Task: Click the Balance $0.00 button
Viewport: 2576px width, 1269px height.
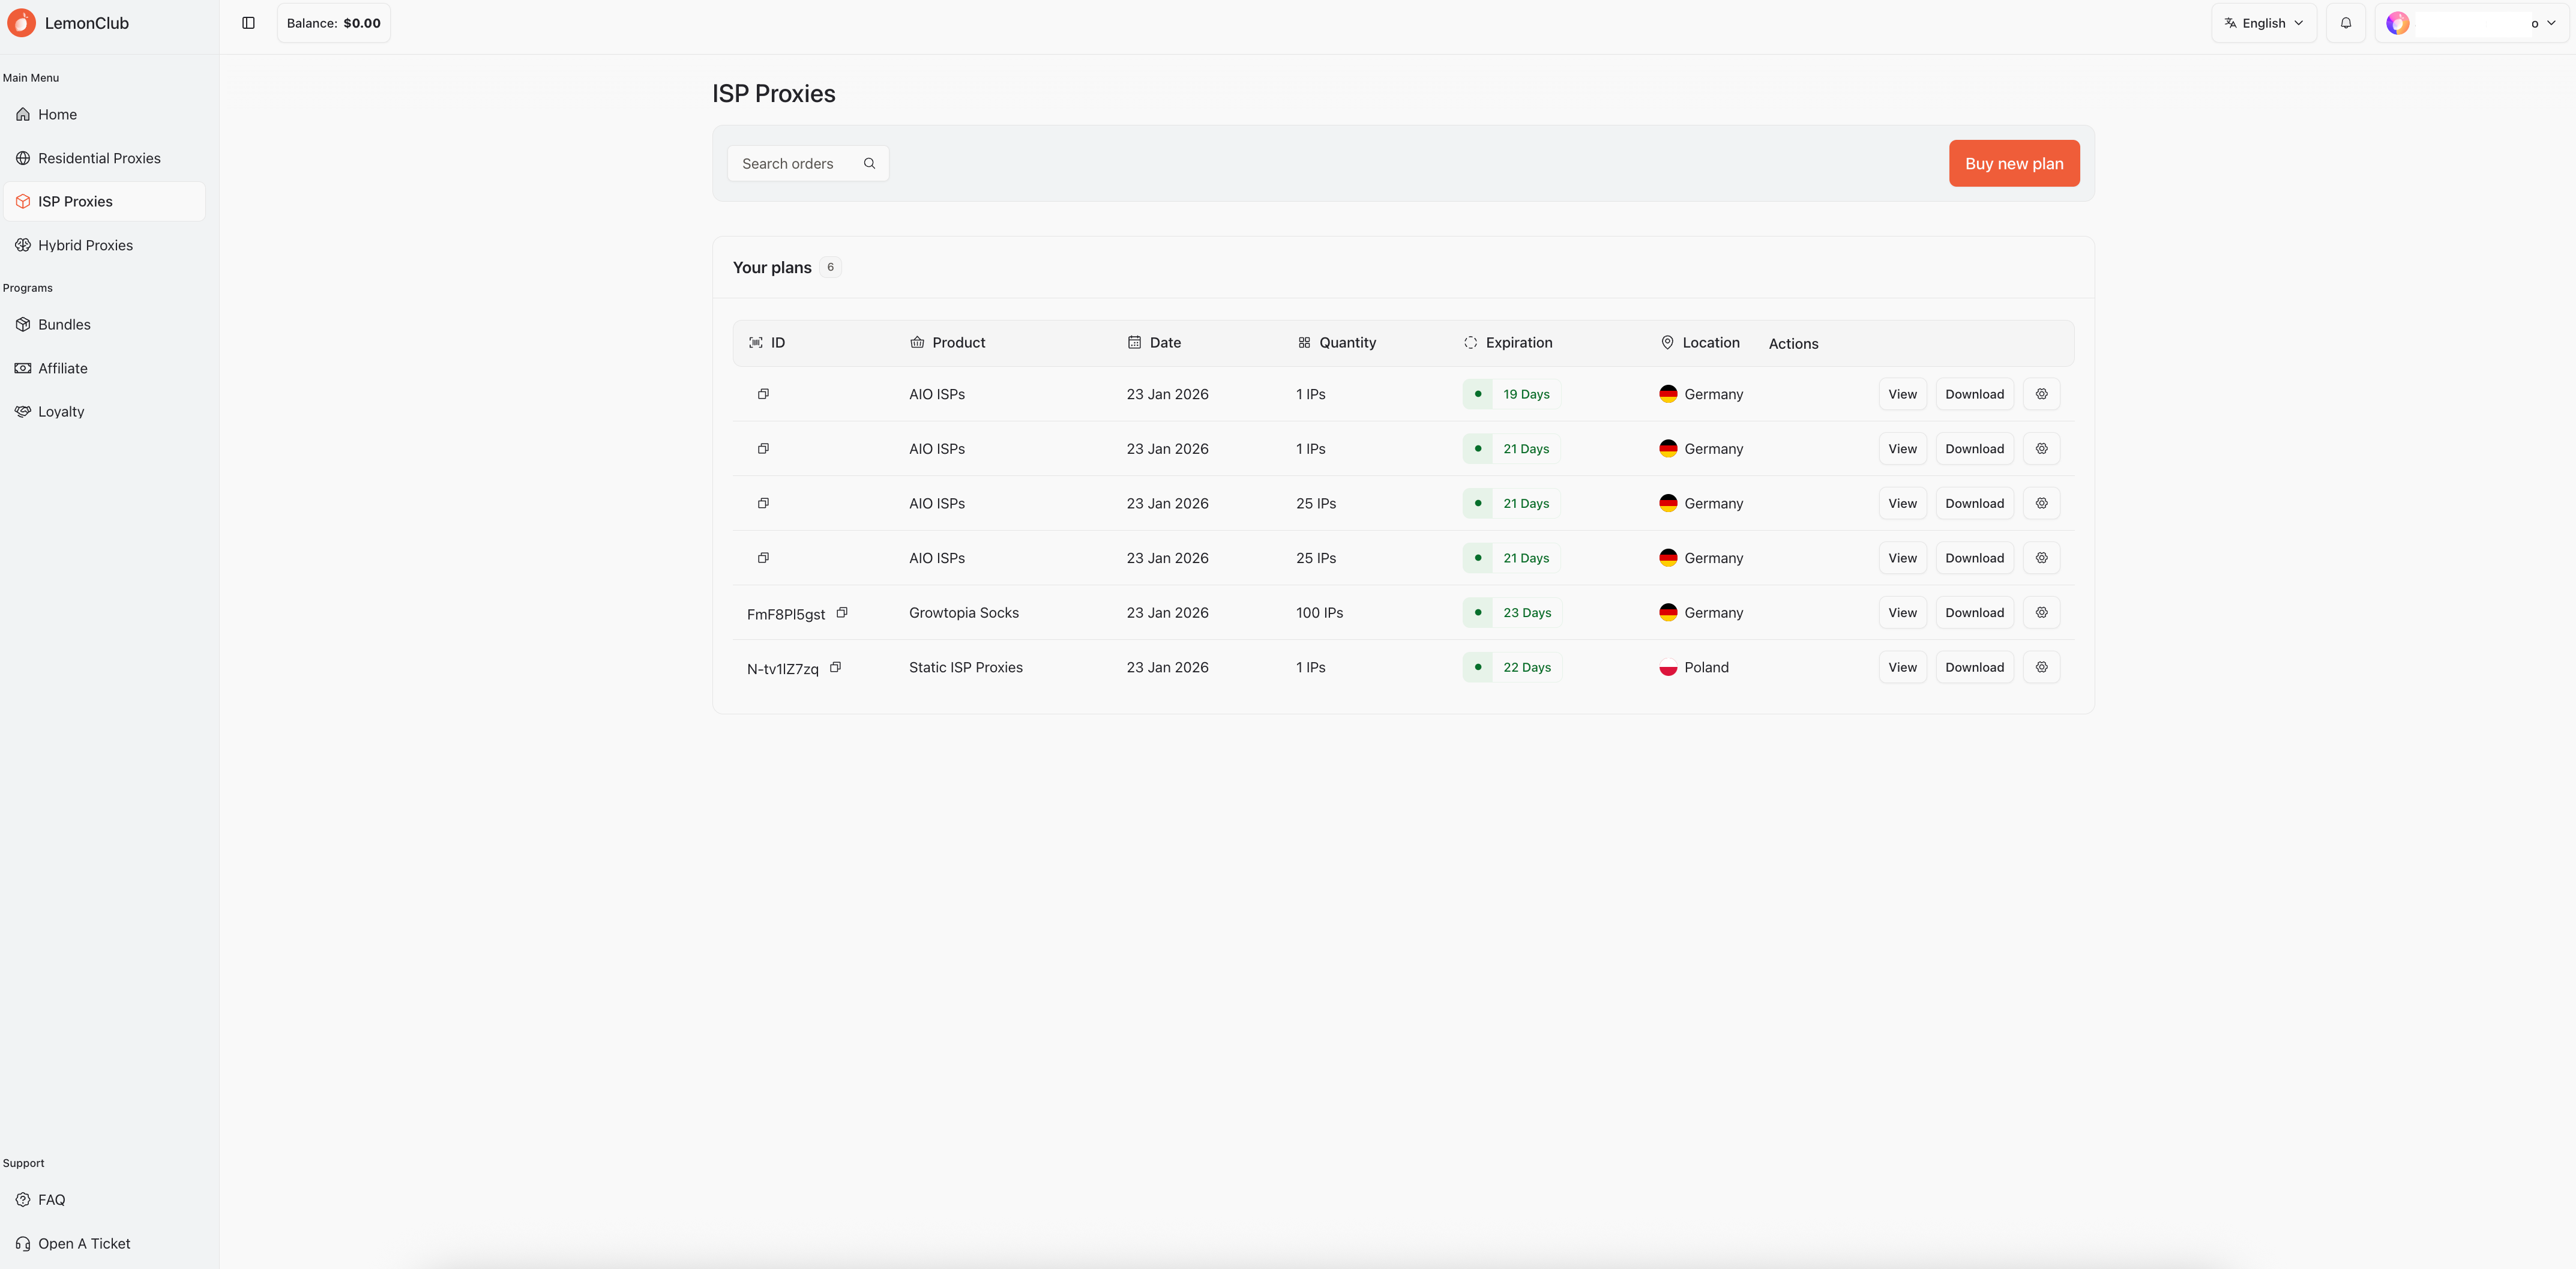Action: [x=334, y=23]
